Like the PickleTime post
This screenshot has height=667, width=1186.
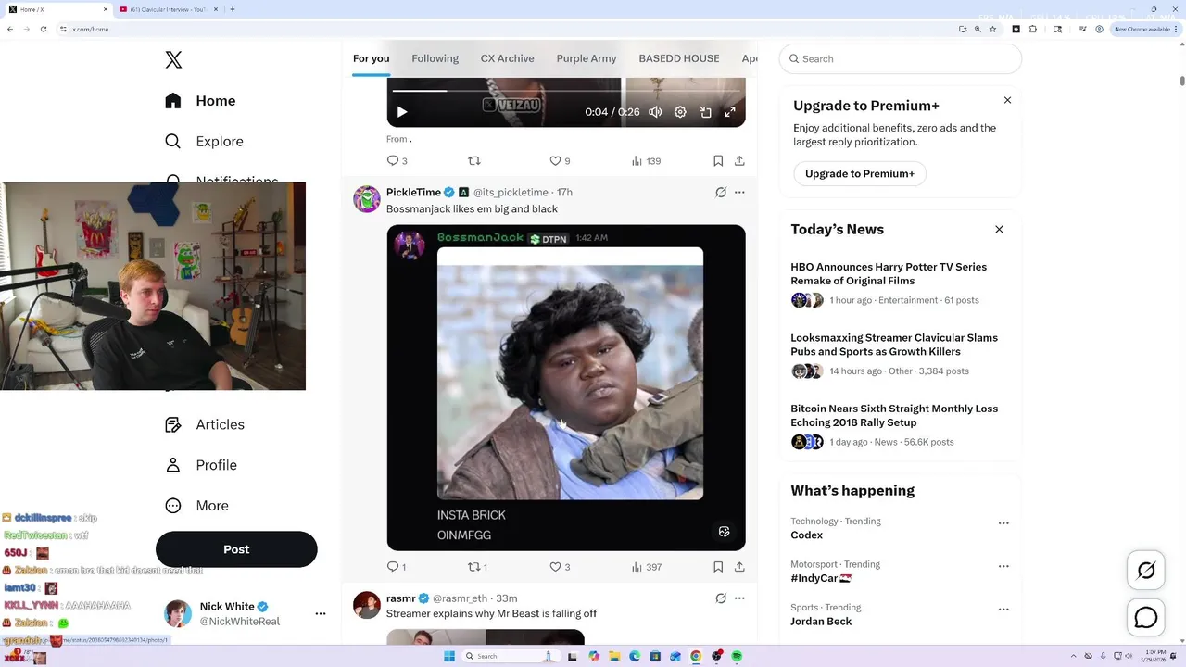coord(560,567)
